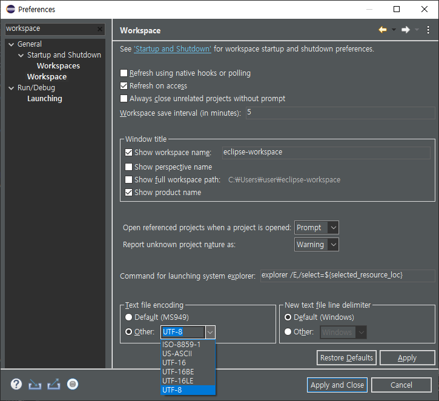Click the eclipse-workspace name field
Screen dimensions: 439x401
click(x=326, y=153)
